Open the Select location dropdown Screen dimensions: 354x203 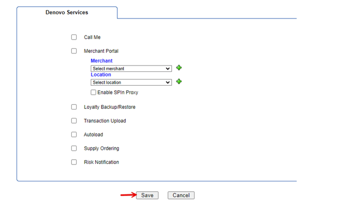131,82
